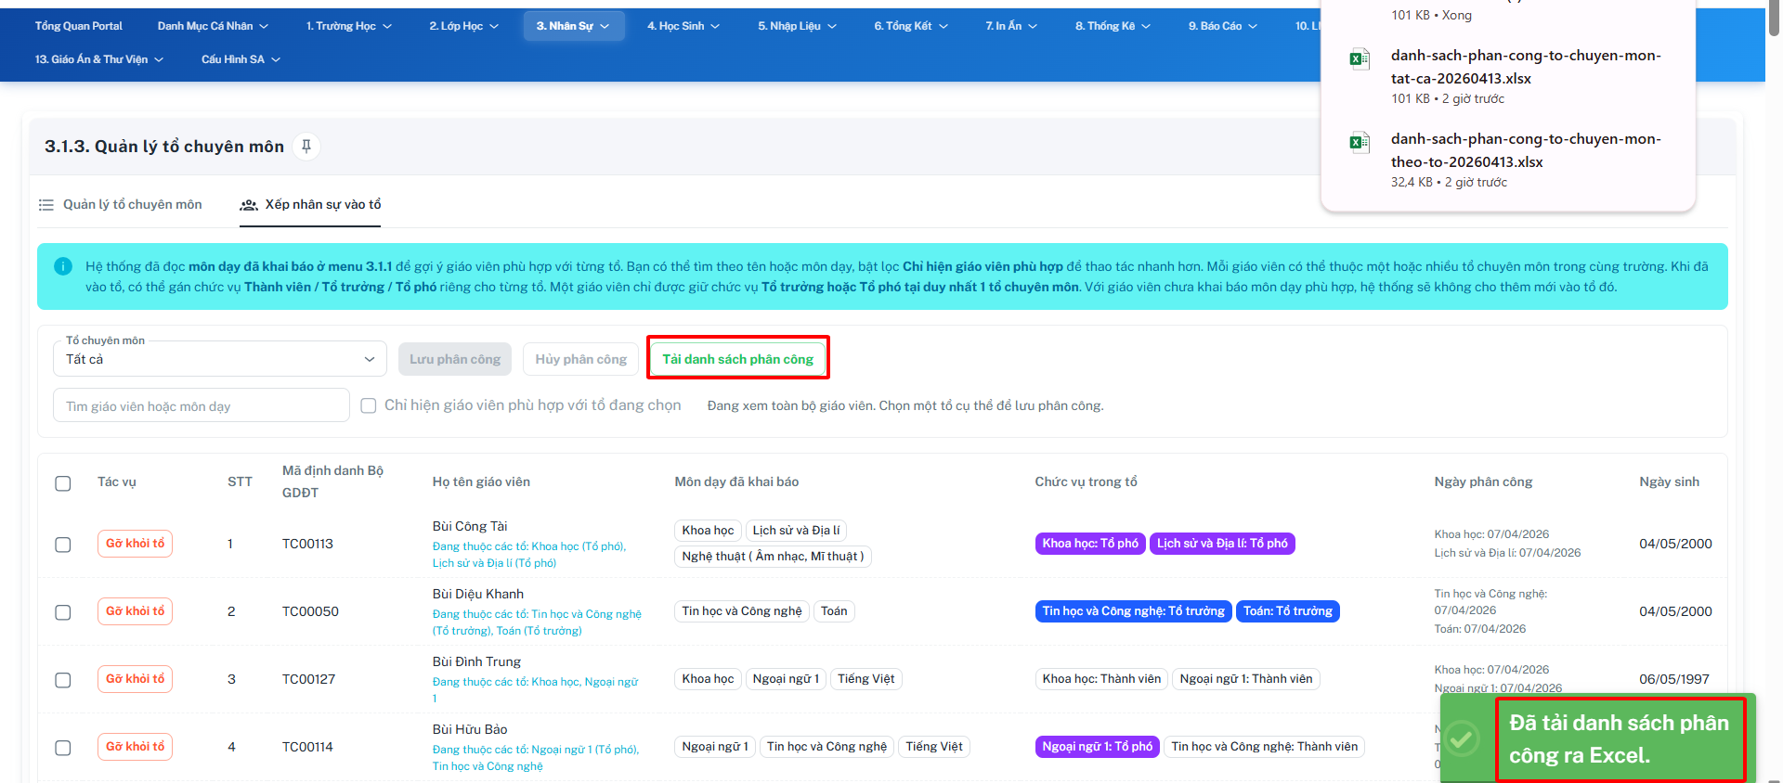1783x783 pixels.
Task: Click the people icon of Xếp nhân sự vào tổ tab
Action: pos(249,204)
